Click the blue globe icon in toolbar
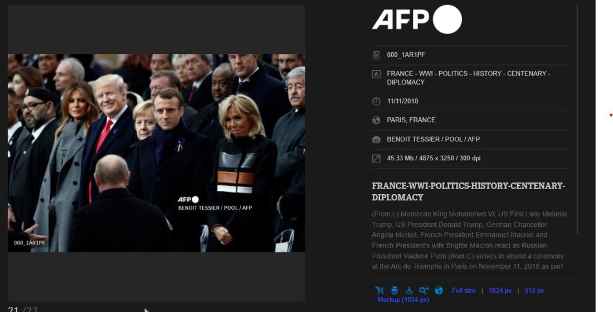The width and height of the screenshot is (613, 312). pos(439,290)
